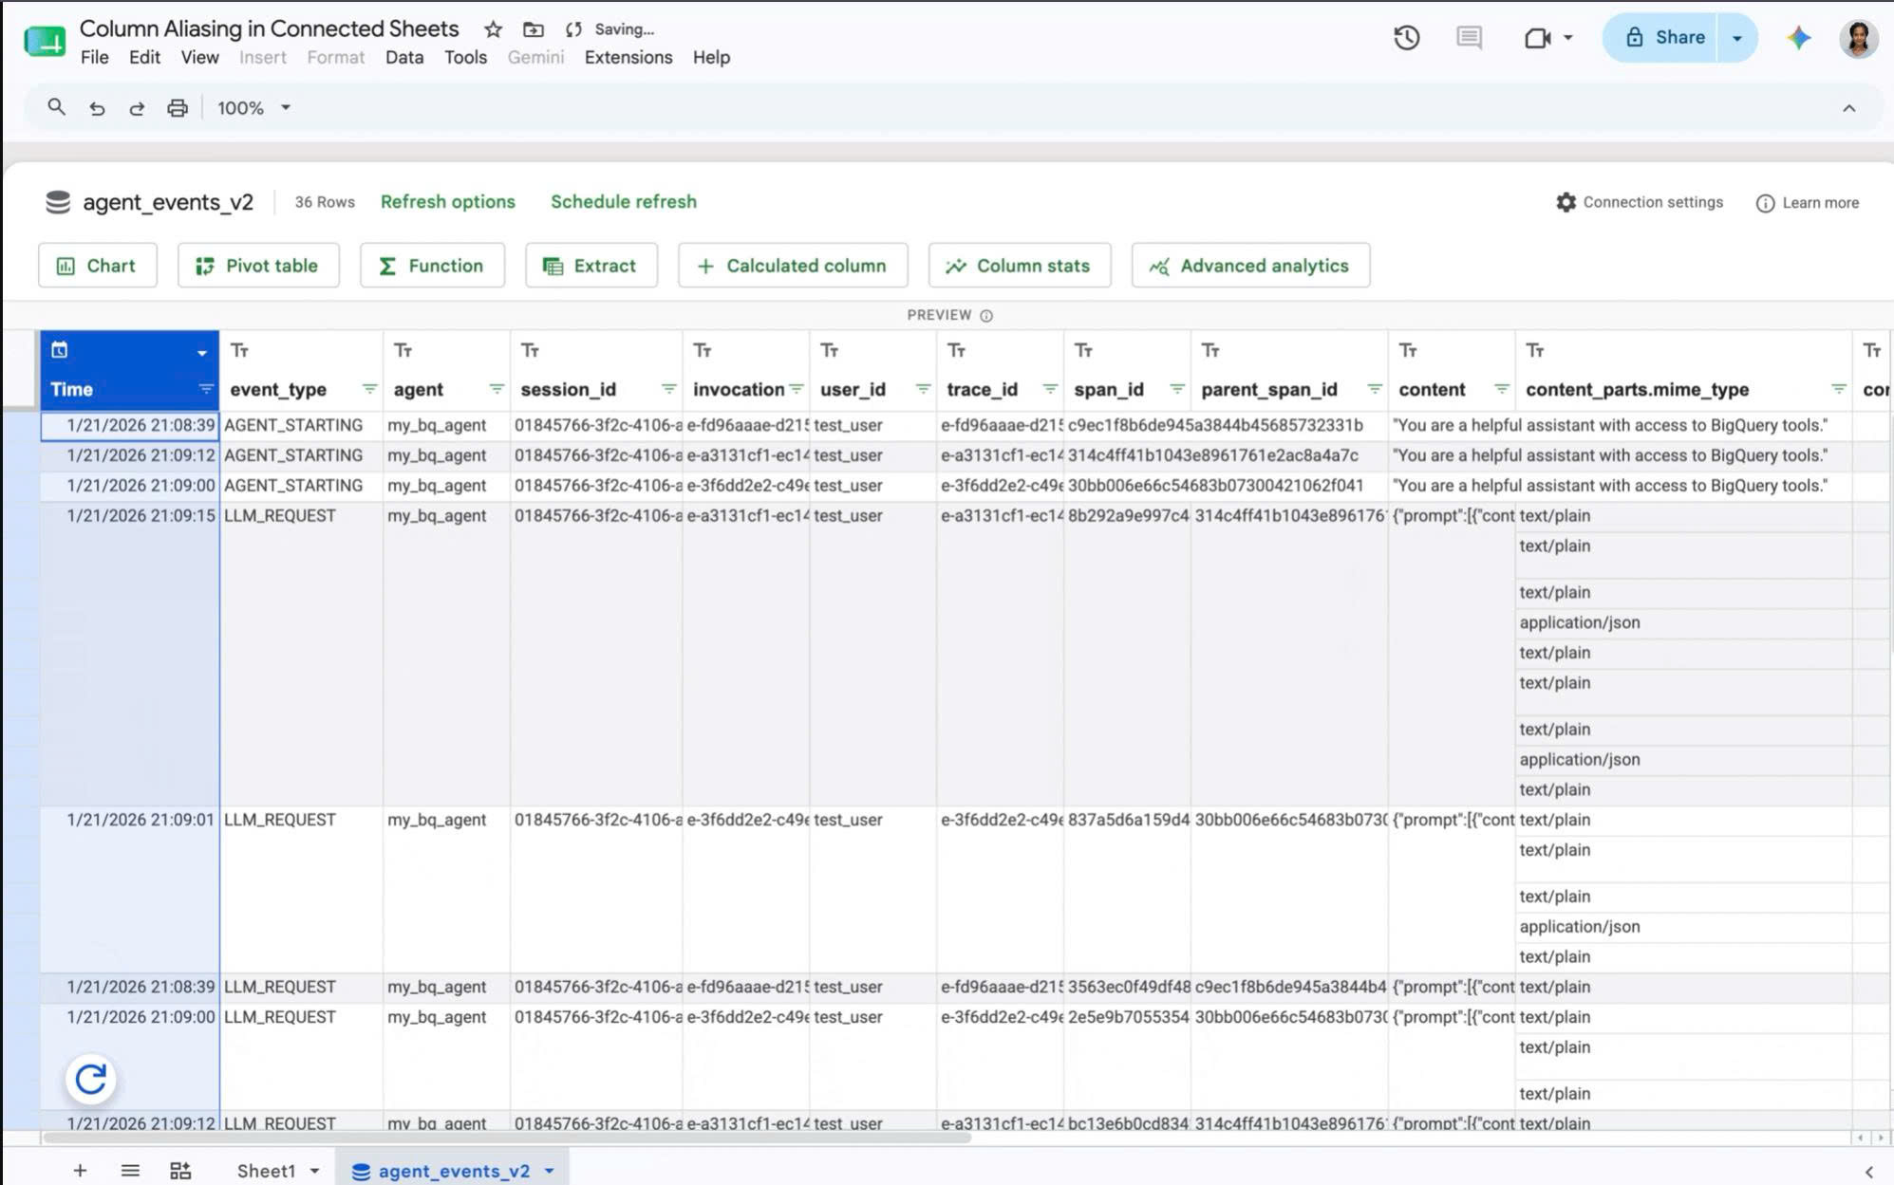This screenshot has width=1894, height=1185.
Task: Insert a Function
Action: [432, 266]
